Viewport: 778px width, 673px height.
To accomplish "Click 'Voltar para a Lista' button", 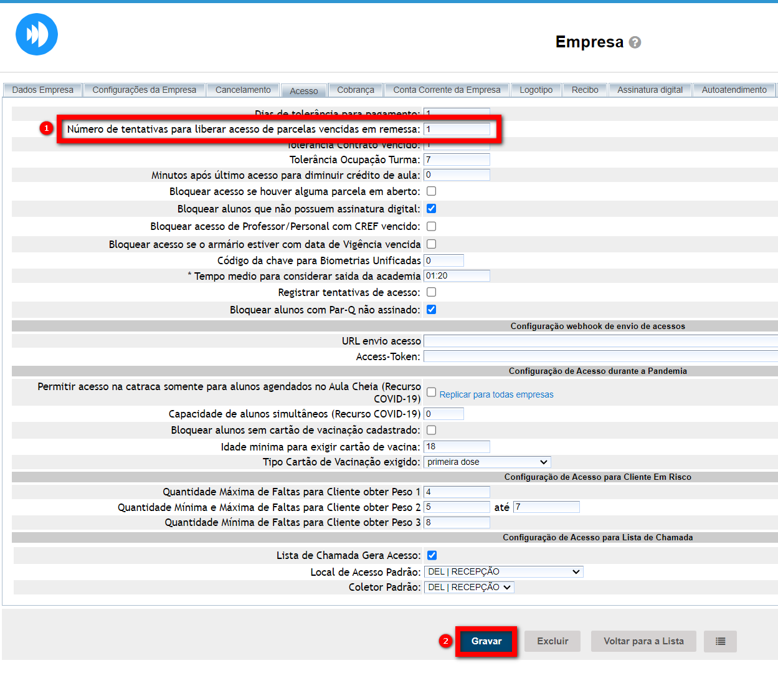I will (643, 641).
